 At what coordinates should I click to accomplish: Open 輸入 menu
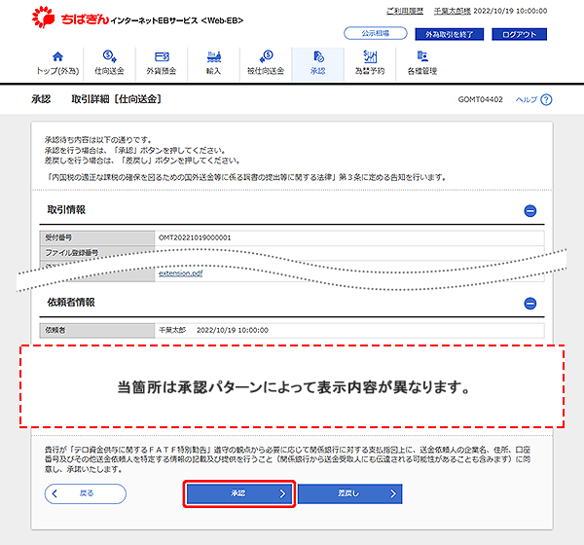coord(214,63)
